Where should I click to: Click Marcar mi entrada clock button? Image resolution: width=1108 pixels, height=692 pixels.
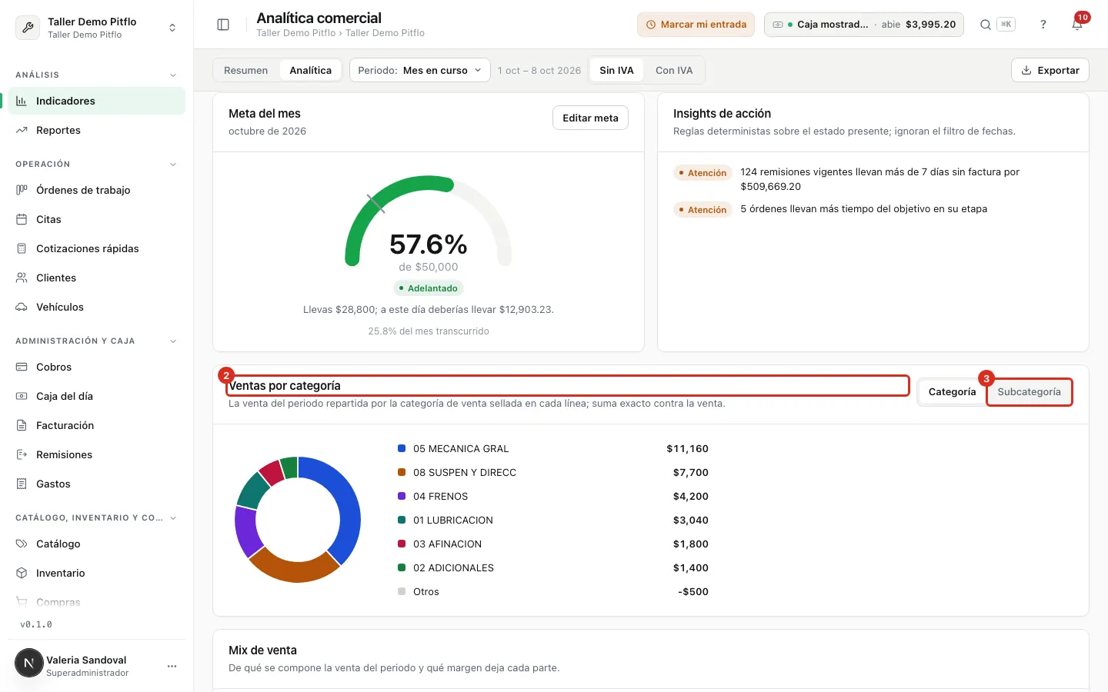click(x=696, y=25)
